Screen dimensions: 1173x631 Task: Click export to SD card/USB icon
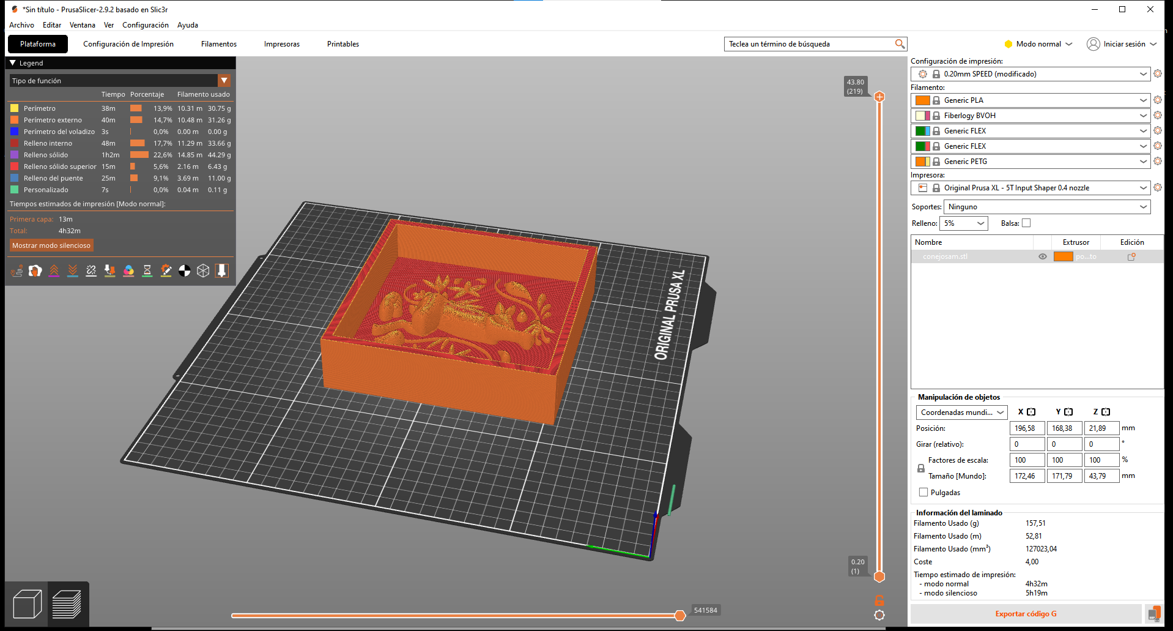click(x=1153, y=614)
